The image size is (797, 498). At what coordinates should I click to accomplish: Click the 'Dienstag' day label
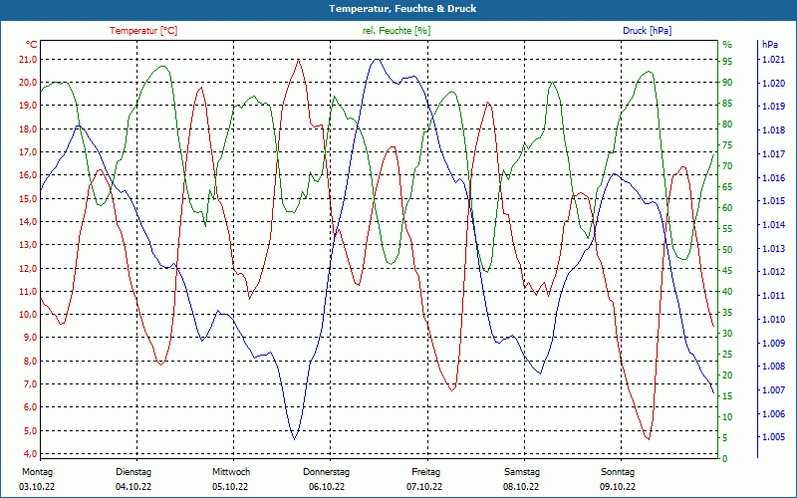[133, 472]
